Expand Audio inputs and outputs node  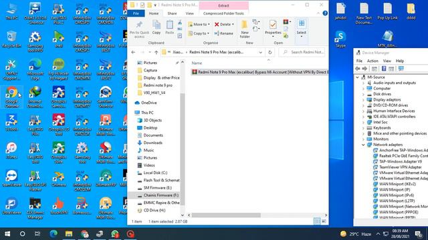point(363,83)
